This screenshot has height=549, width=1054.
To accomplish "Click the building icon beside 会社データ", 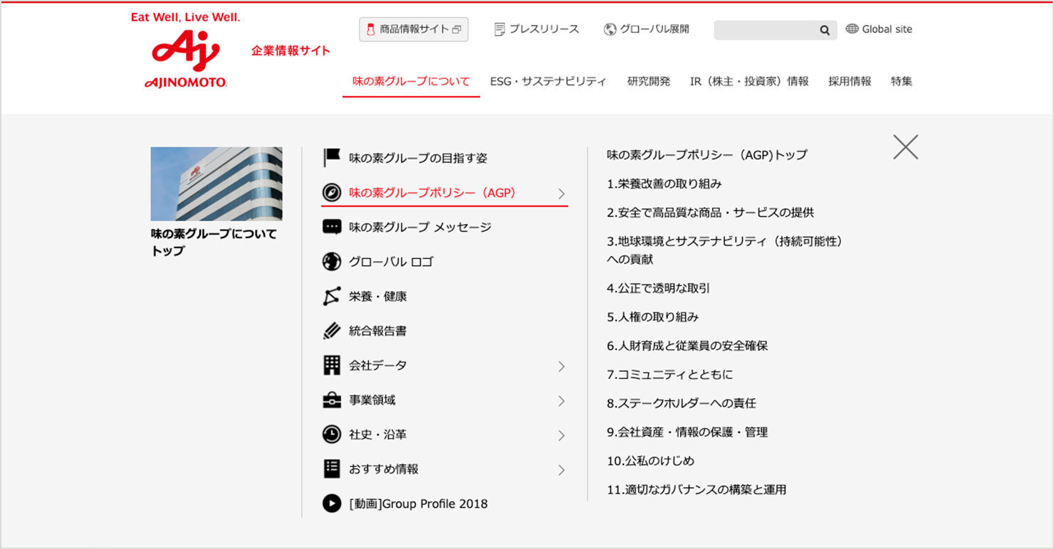I will click(x=332, y=366).
